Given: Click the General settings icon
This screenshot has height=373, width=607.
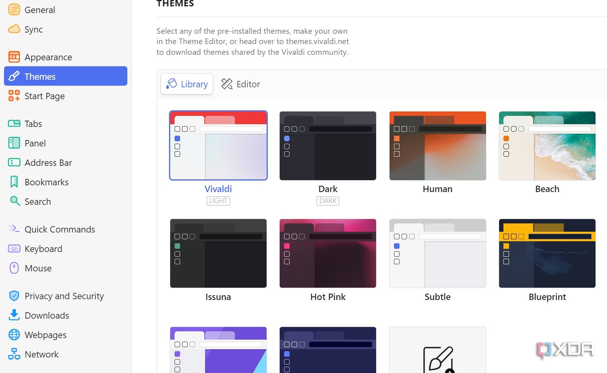Looking at the screenshot, I should [x=14, y=10].
